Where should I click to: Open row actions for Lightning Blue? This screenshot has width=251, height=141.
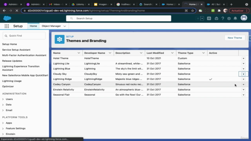tap(243, 69)
